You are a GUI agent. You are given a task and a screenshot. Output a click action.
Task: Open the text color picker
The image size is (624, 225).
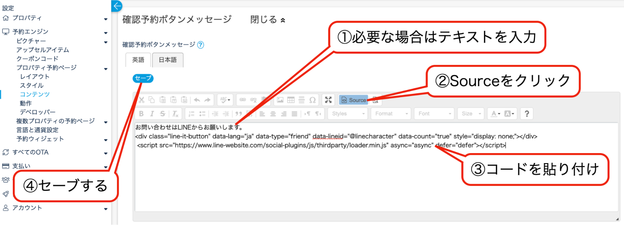coord(495,114)
